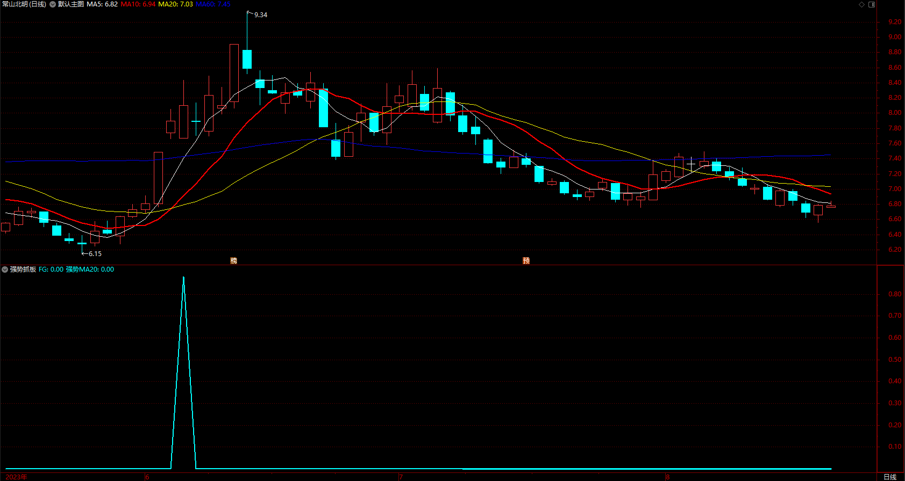
Task: Click the 8.00 price axis label
Action: click(x=895, y=113)
